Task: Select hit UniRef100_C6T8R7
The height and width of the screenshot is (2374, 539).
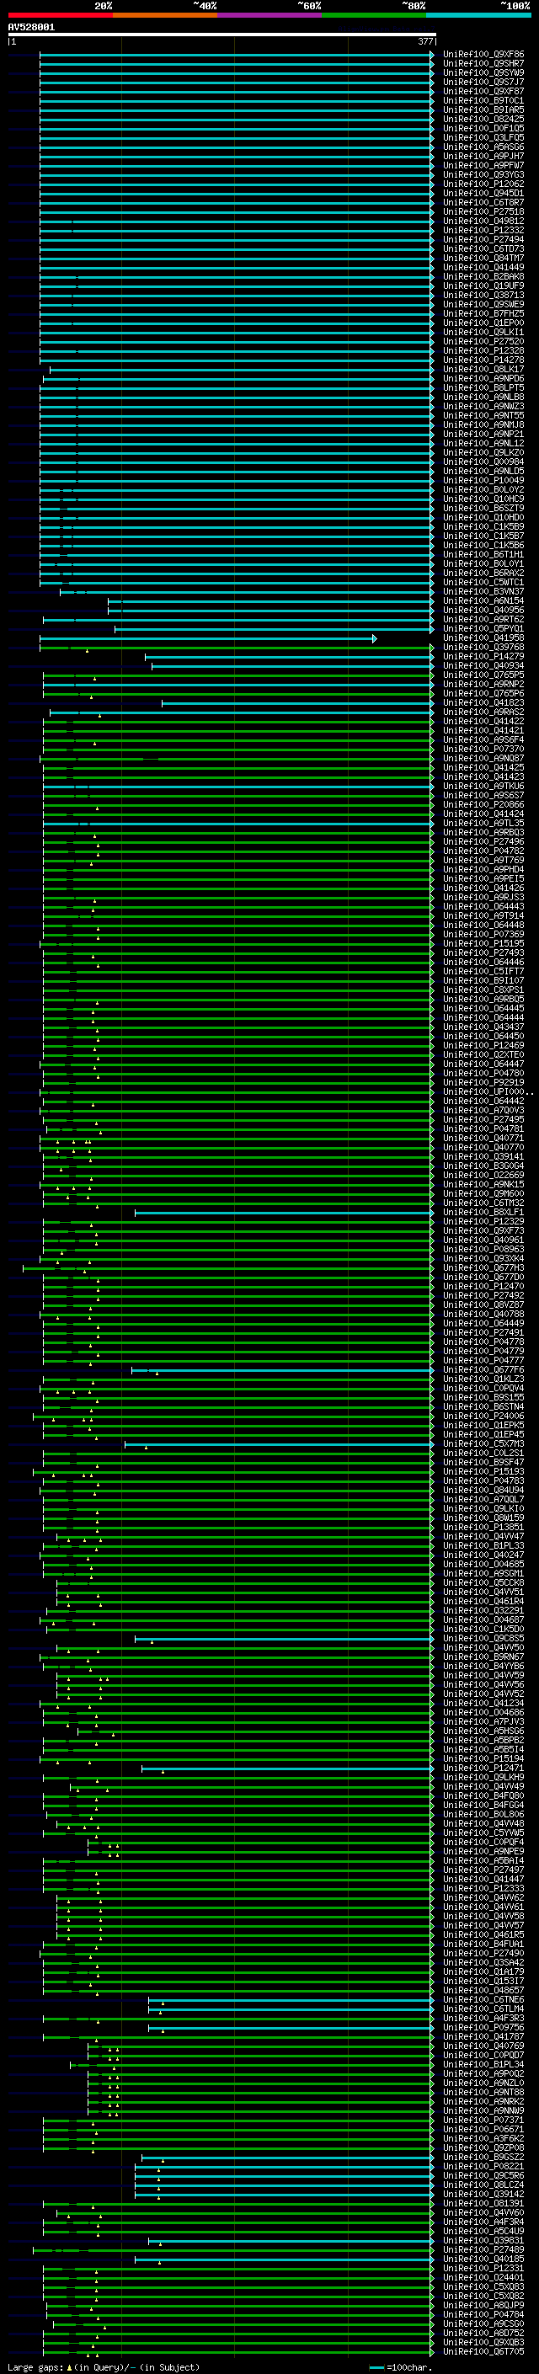Action: coord(483,203)
